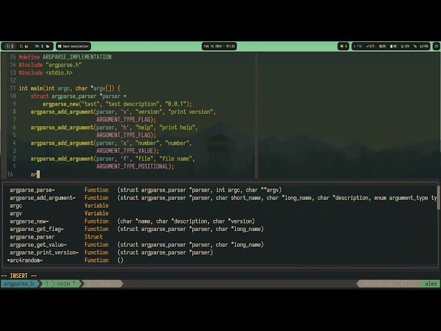The width and height of the screenshot is (441, 331).
Task: Open the shield icon at bar's far right
Action: tap(436, 46)
